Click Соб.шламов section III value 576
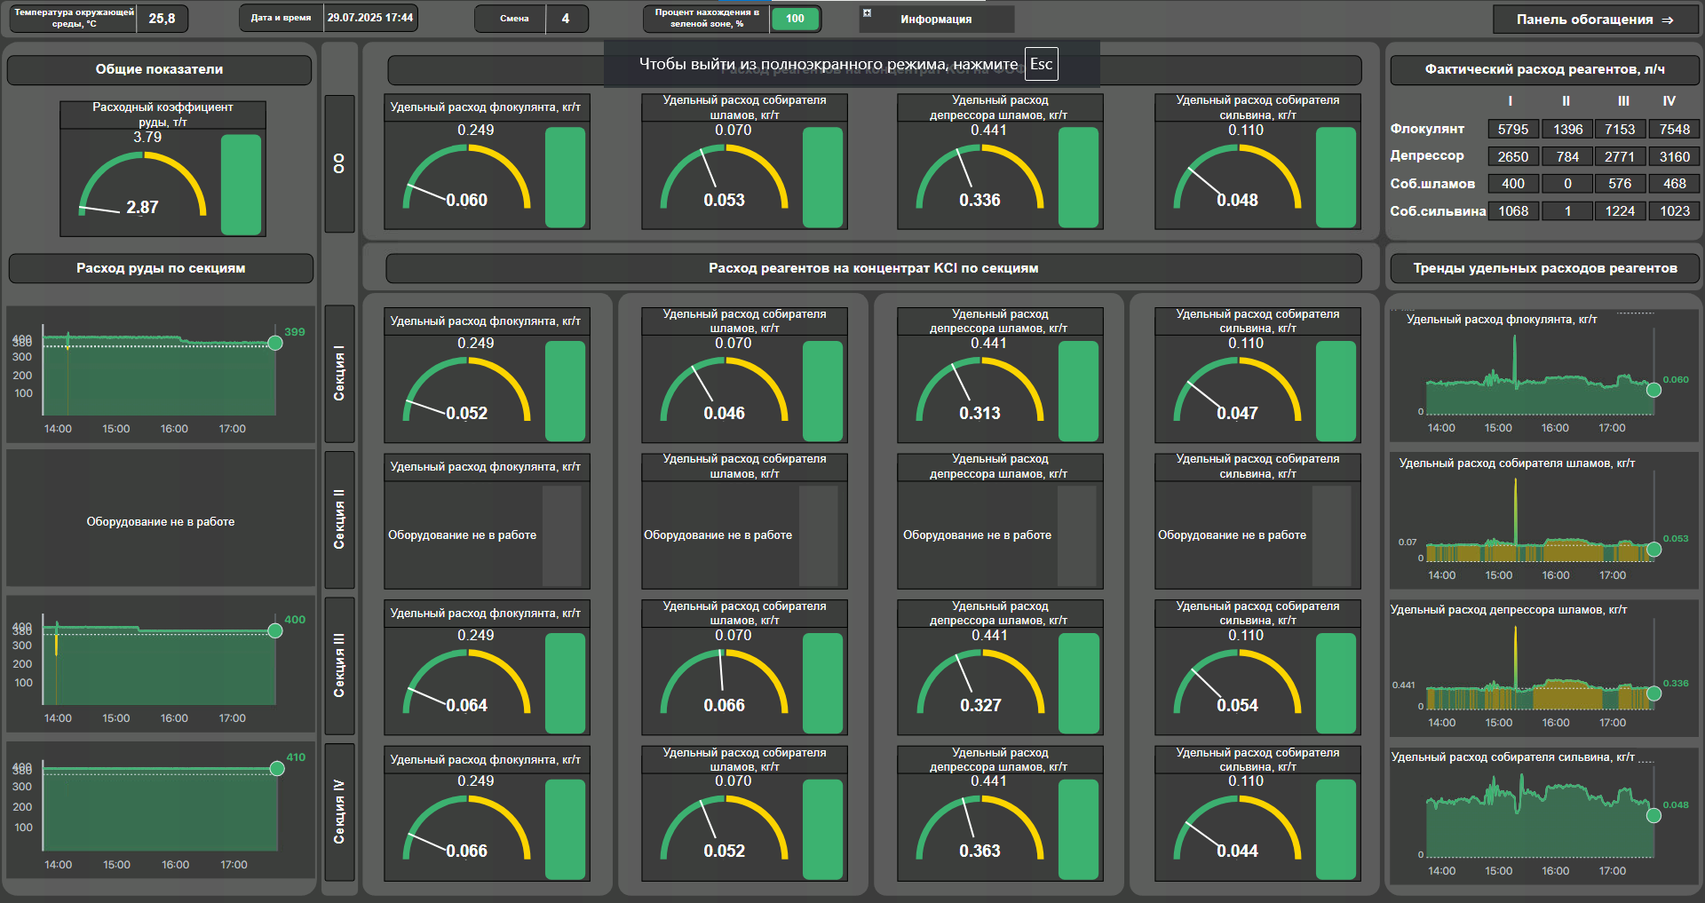1705x903 pixels. pyautogui.click(x=1620, y=184)
